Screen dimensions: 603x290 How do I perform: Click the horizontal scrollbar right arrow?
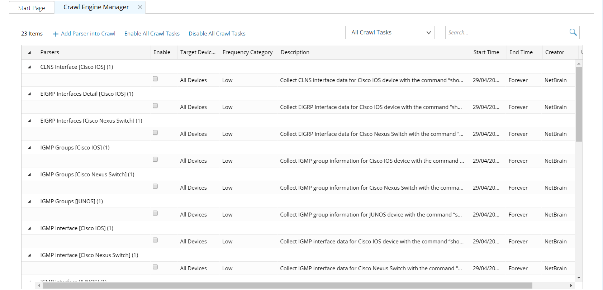coord(571,285)
